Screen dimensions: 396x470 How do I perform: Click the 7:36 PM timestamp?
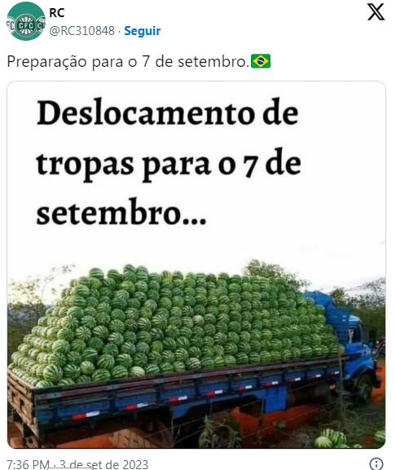[28, 464]
